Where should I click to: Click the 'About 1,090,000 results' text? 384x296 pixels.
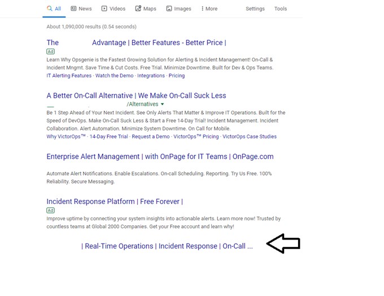[91, 27]
